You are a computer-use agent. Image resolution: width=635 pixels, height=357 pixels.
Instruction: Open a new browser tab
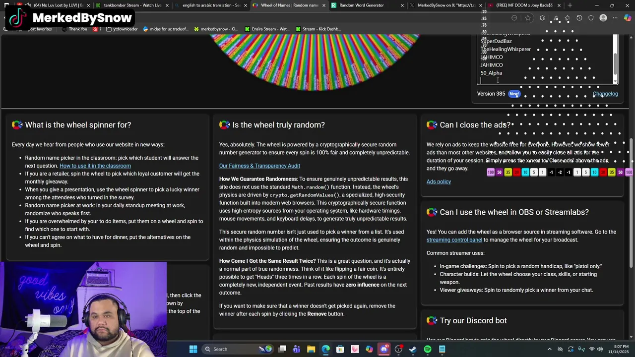coord(570,5)
